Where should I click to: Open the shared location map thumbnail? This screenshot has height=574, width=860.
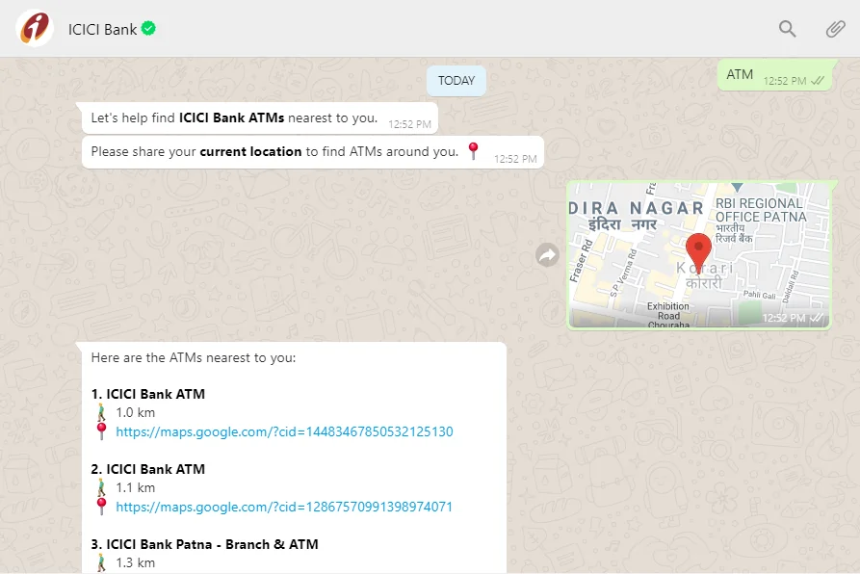[x=699, y=255]
